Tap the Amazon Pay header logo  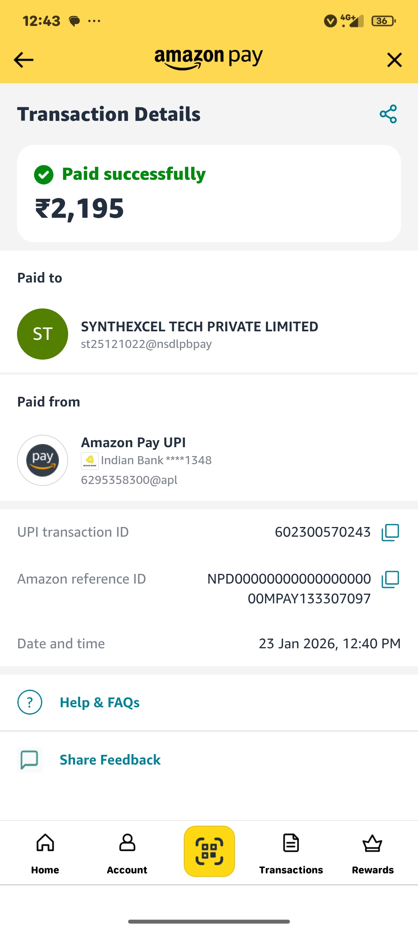[x=209, y=59]
